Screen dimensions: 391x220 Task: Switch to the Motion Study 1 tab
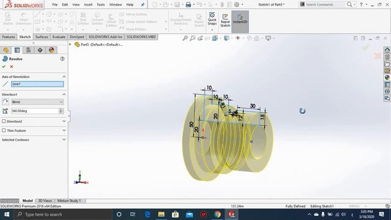[x=69, y=201]
